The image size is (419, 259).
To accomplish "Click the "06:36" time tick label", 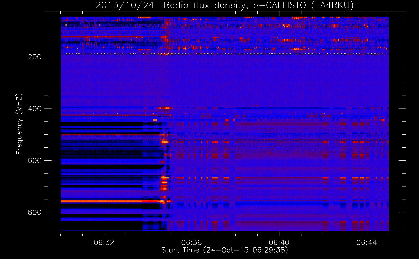I will point(192,243).
